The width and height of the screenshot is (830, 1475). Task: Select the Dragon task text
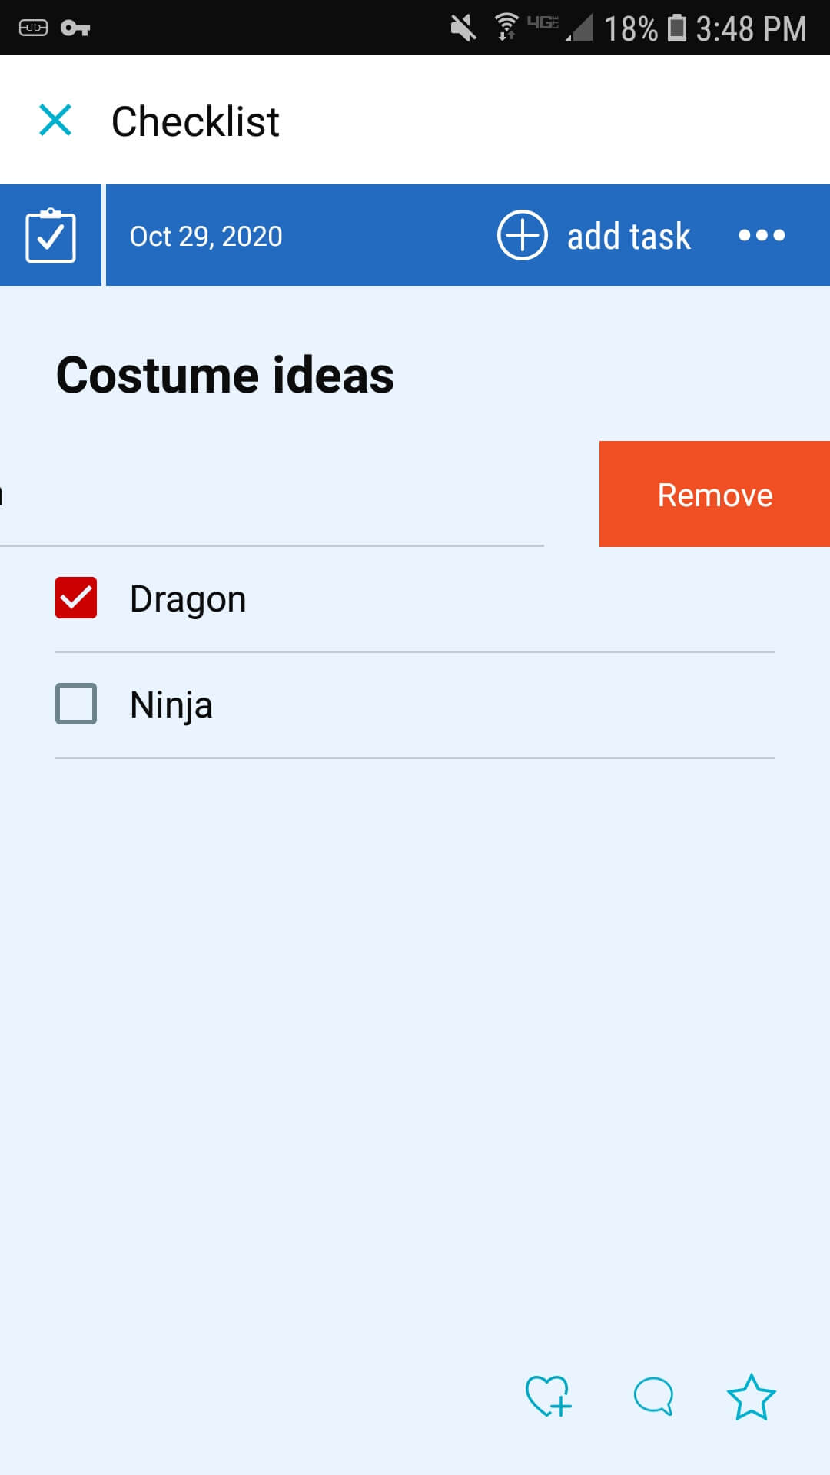tap(188, 599)
